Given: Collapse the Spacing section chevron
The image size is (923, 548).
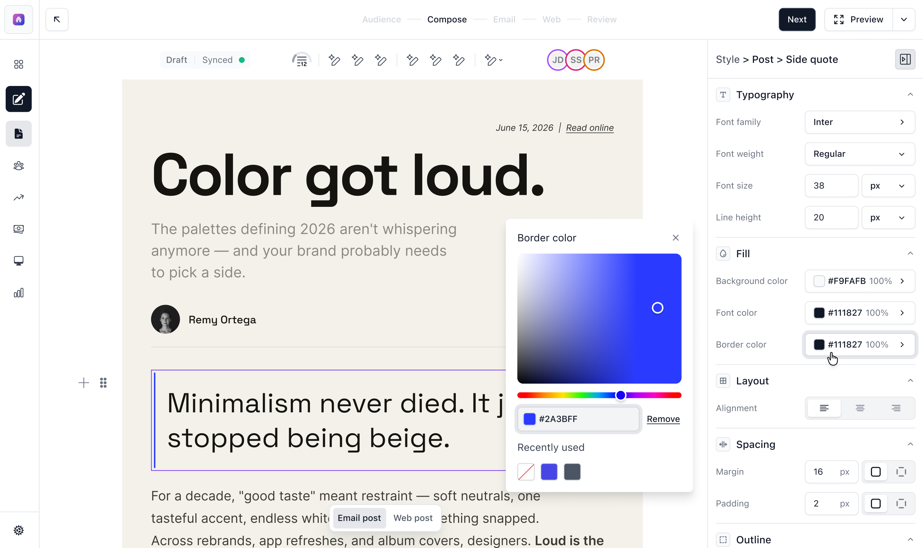Looking at the screenshot, I should (x=910, y=444).
